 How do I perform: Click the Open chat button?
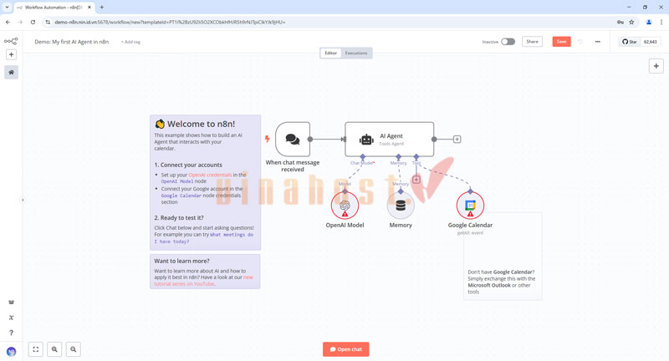(x=346, y=349)
